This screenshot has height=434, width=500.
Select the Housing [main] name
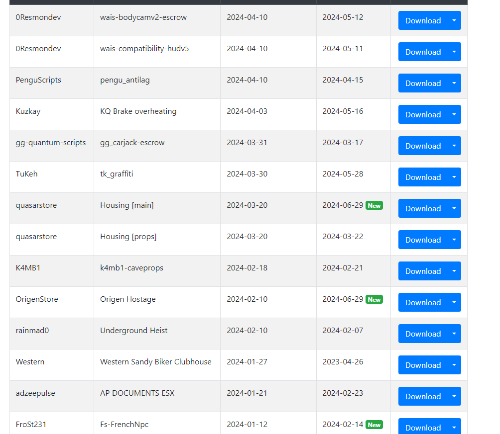point(126,205)
